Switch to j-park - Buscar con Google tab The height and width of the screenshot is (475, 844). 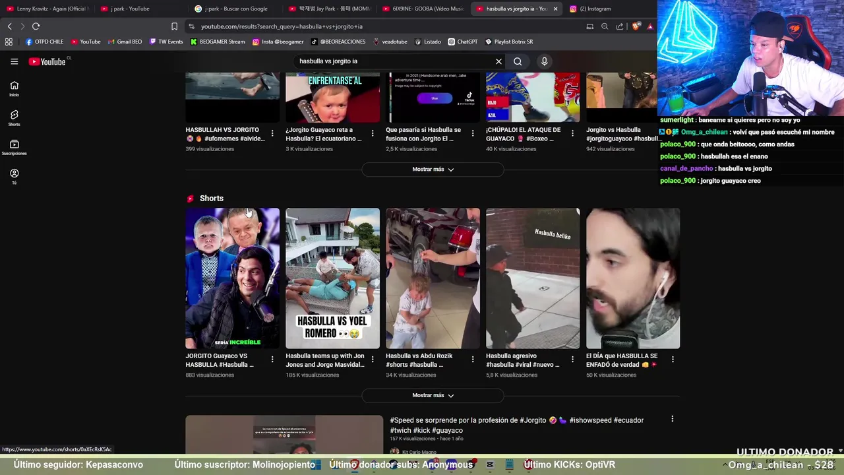click(x=235, y=9)
